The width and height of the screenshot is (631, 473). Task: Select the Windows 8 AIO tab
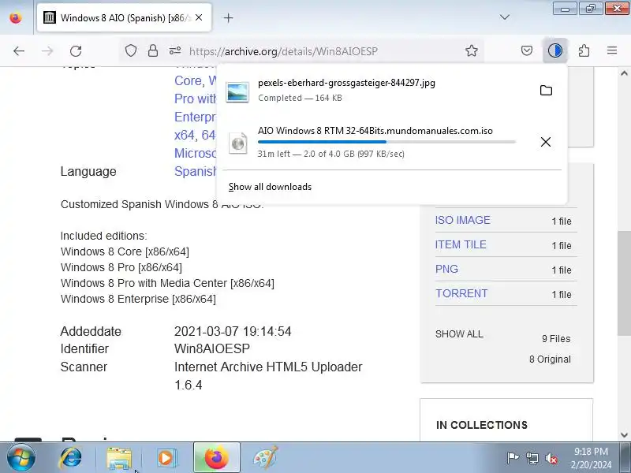tap(124, 17)
